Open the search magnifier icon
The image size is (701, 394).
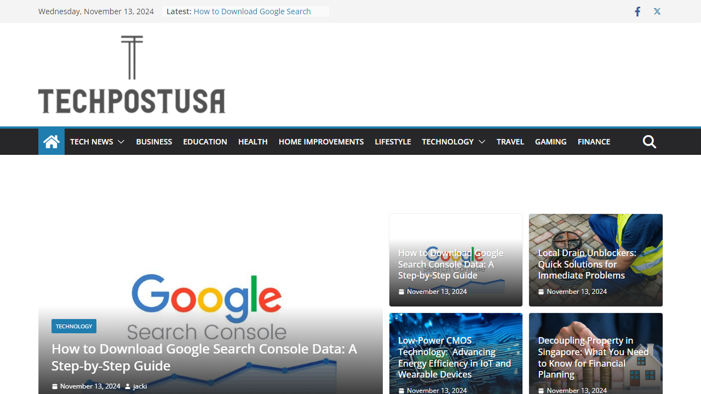tap(649, 141)
